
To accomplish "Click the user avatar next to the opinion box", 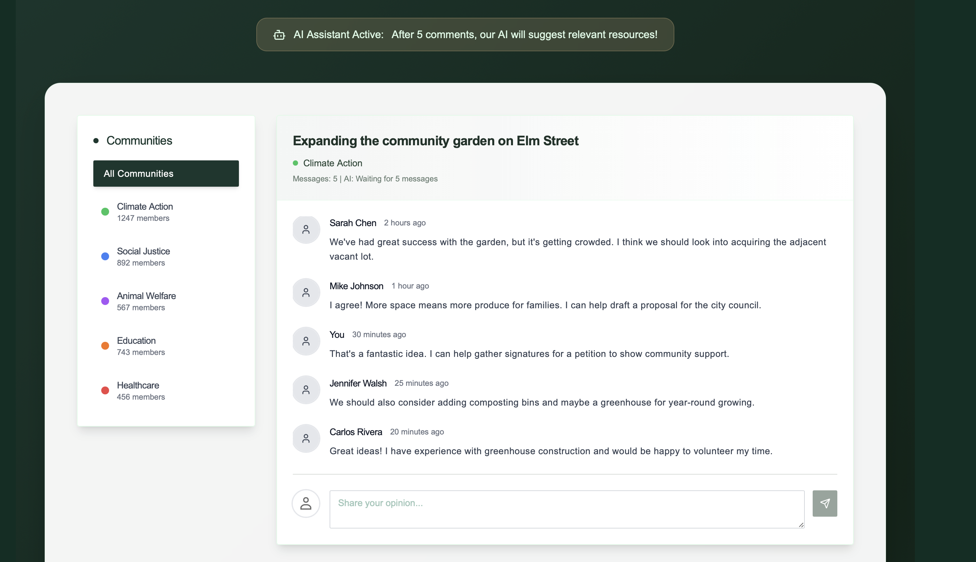I will tap(306, 503).
